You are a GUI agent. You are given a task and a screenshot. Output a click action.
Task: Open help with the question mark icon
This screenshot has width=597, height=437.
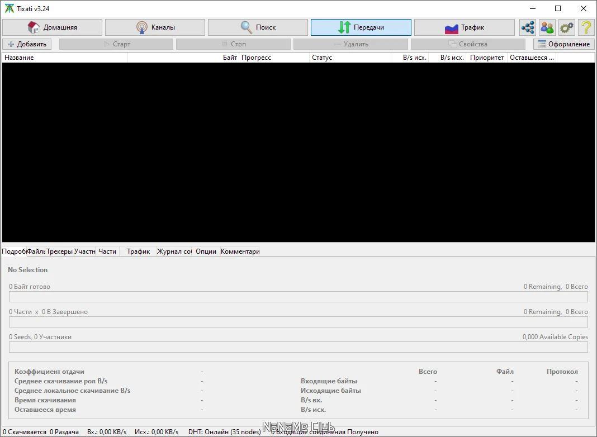pyautogui.click(x=586, y=27)
